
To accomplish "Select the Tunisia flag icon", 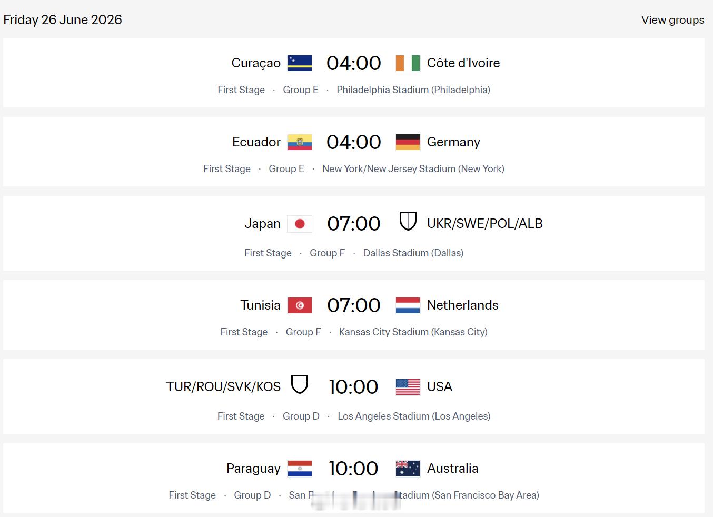I will 300,305.
